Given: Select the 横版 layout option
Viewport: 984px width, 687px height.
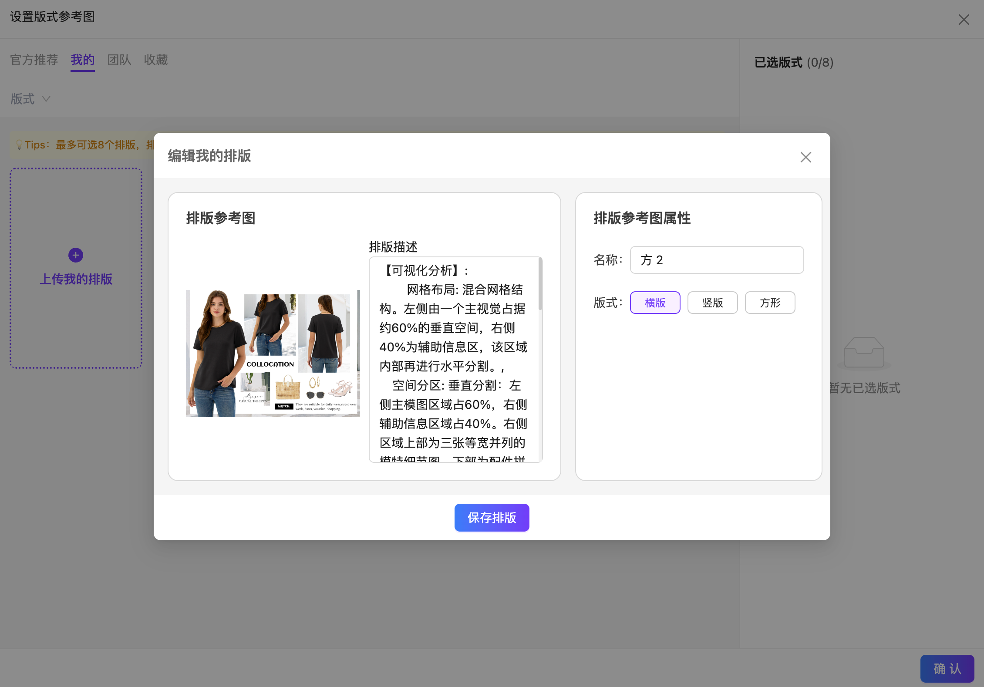Looking at the screenshot, I should [x=655, y=303].
